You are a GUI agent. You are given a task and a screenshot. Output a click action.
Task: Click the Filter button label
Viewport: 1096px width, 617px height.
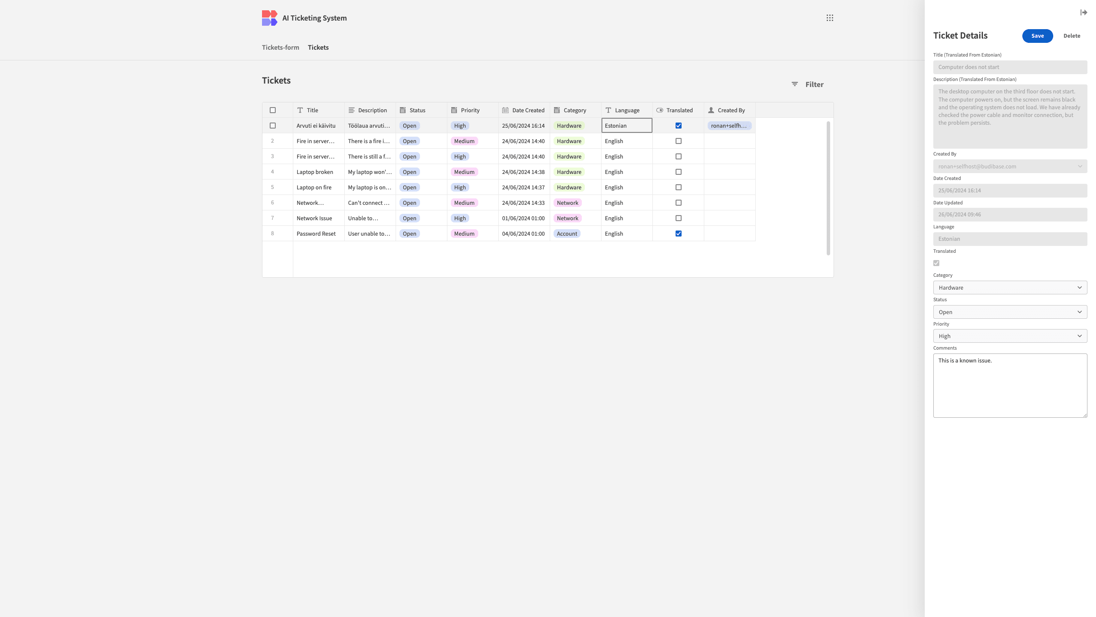(x=814, y=84)
